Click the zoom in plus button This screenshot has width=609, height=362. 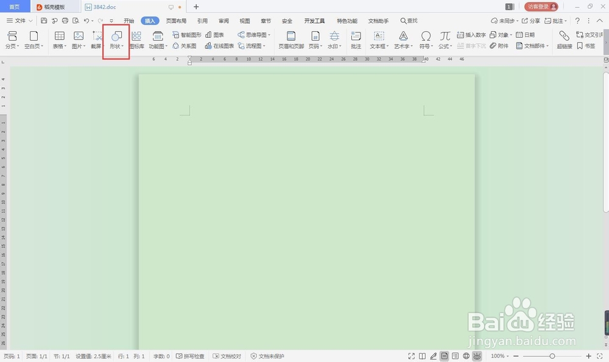[x=588, y=356]
